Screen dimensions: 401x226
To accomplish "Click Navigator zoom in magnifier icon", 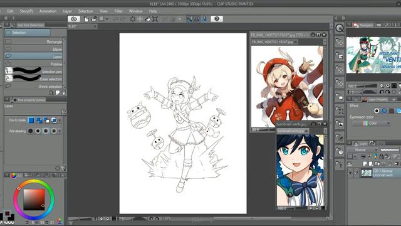I will [x=388, y=85].
